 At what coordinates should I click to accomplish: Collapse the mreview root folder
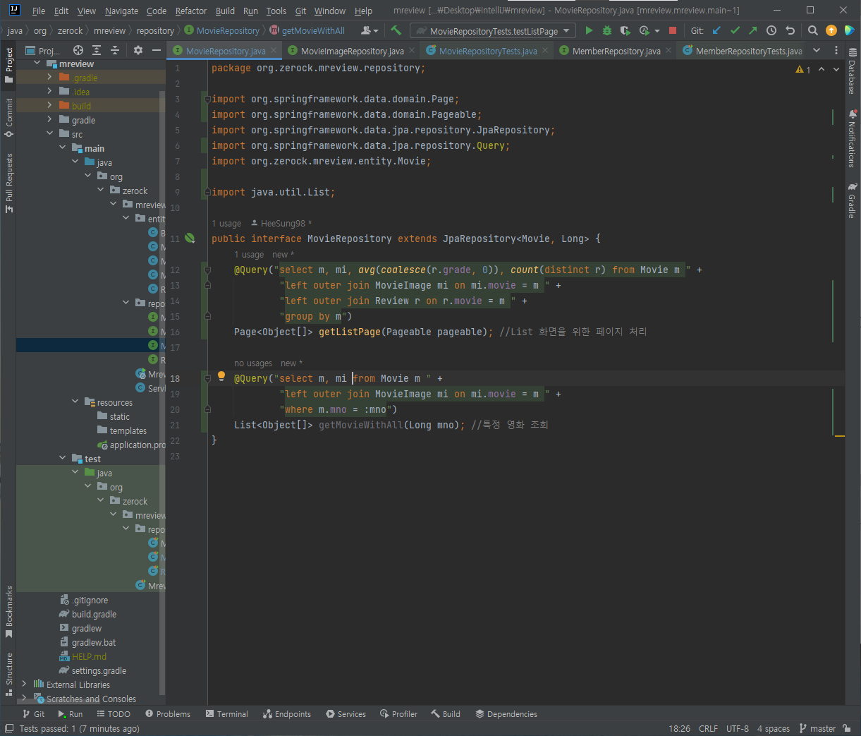click(x=37, y=64)
